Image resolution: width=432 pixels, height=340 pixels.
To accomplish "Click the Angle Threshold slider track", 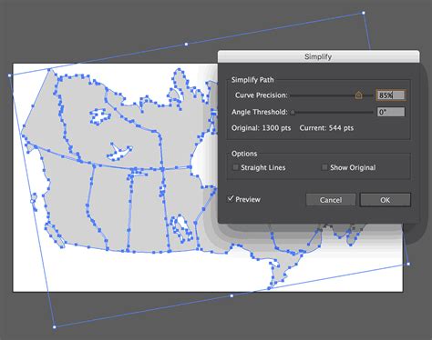I will 332,113.
